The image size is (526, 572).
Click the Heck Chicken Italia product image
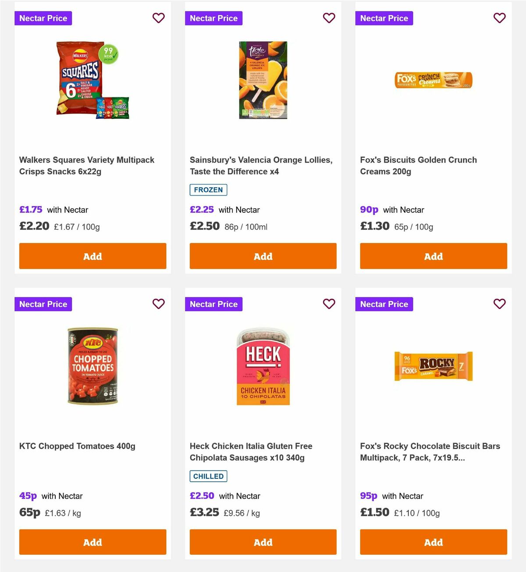[x=263, y=366]
